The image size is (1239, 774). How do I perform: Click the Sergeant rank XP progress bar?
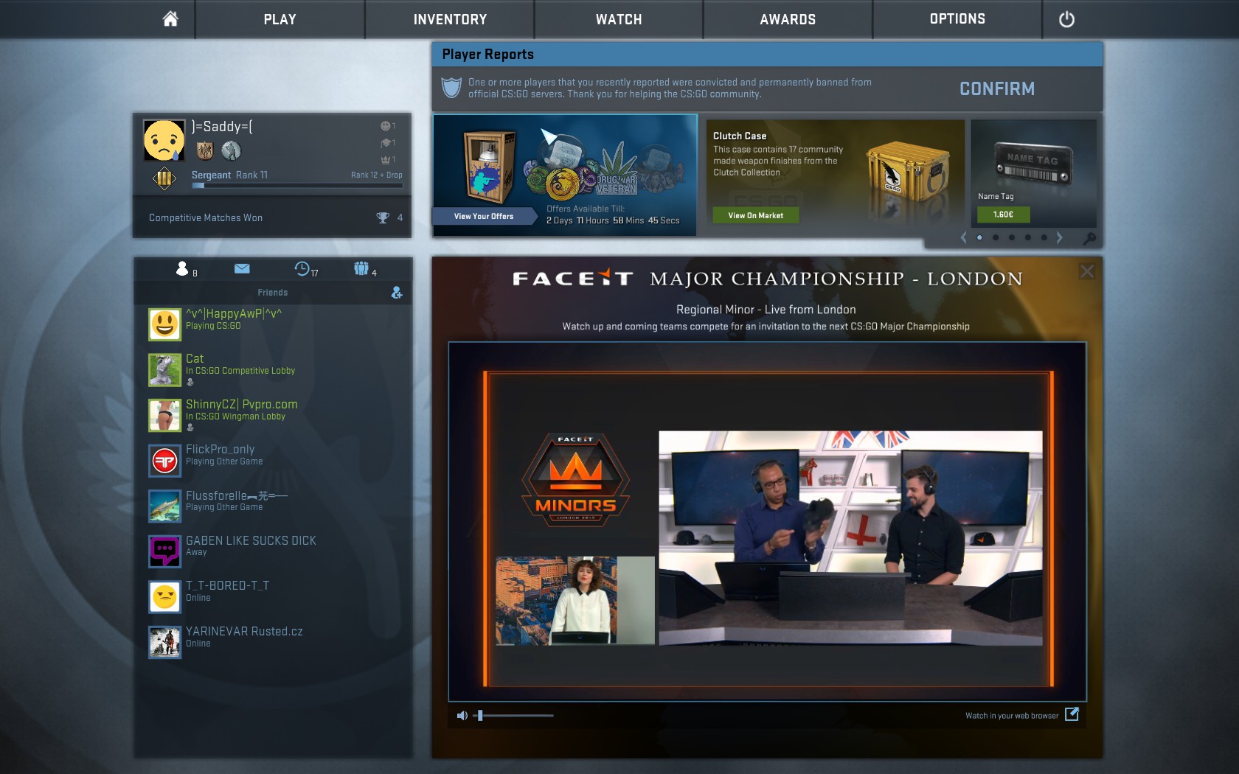297,185
